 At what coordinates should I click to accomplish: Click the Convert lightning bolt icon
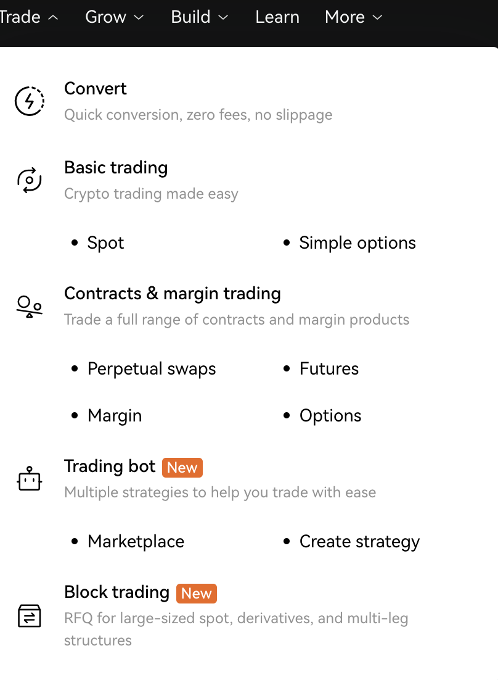pyautogui.click(x=30, y=101)
